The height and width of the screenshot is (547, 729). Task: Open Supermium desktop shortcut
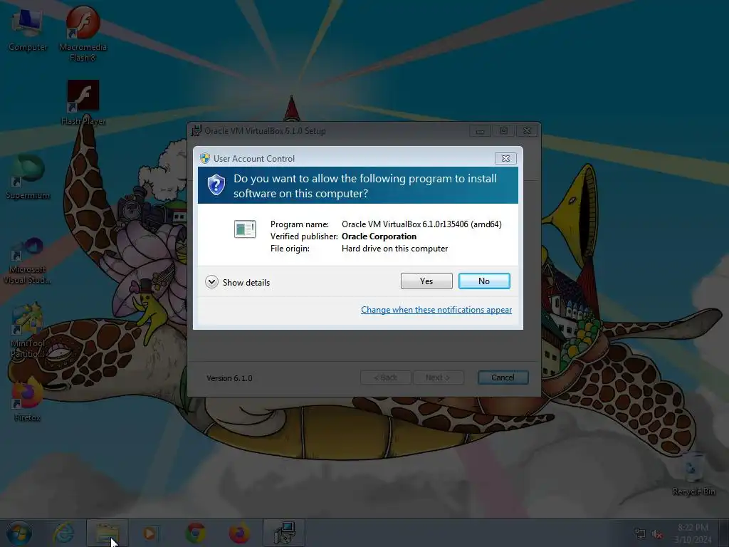coord(28,177)
